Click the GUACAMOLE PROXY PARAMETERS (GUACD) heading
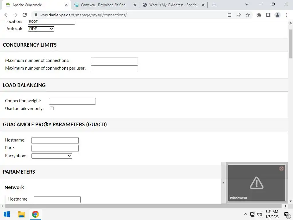Screen dimensions: 293x220 tap(55, 125)
